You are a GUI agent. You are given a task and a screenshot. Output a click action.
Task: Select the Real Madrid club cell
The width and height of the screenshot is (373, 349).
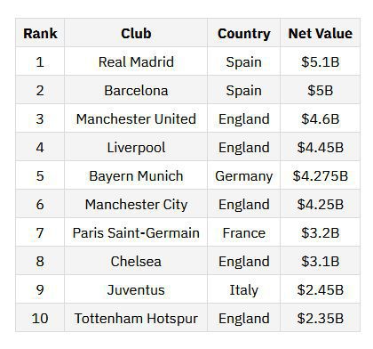click(x=136, y=61)
